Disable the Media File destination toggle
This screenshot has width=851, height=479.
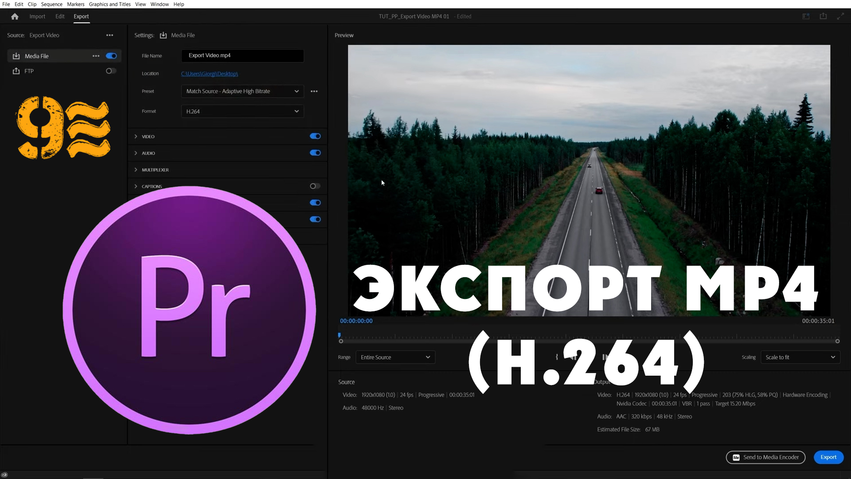tap(111, 56)
